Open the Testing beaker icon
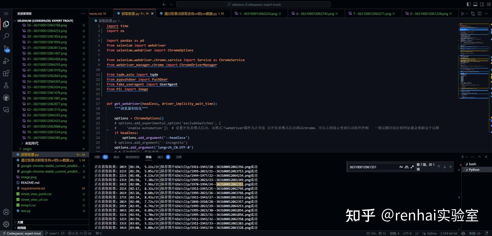This screenshot has height=236, width=492. point(6,85)
